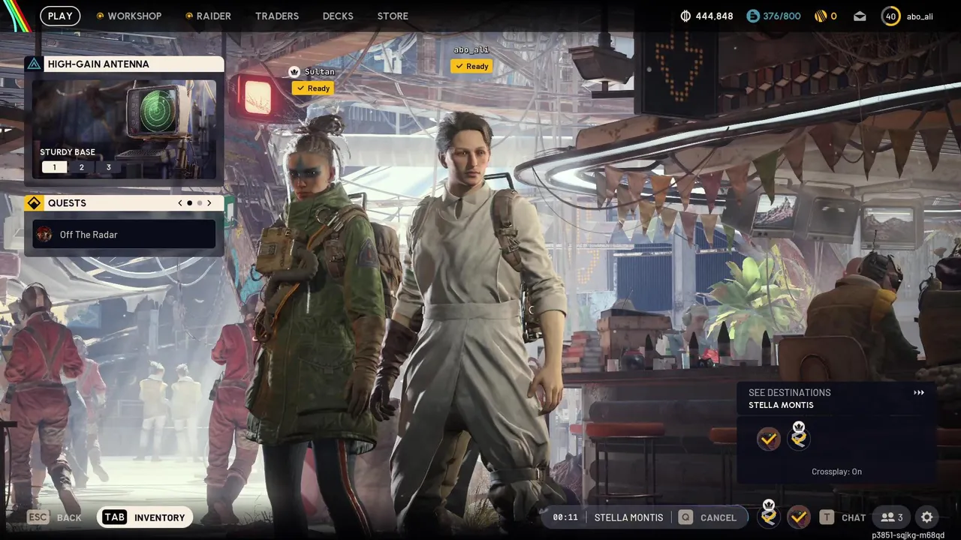Click the antenna radar monitor thumbnail

point(124,130)
